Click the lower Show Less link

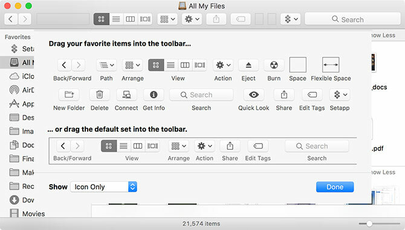pyautogui.click(x=383, y=172)
